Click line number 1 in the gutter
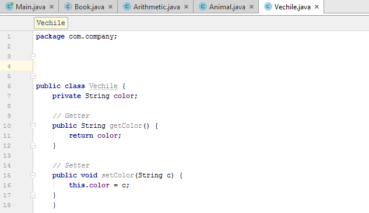Viewport: 369px width, 213px height. click(9, 37)
